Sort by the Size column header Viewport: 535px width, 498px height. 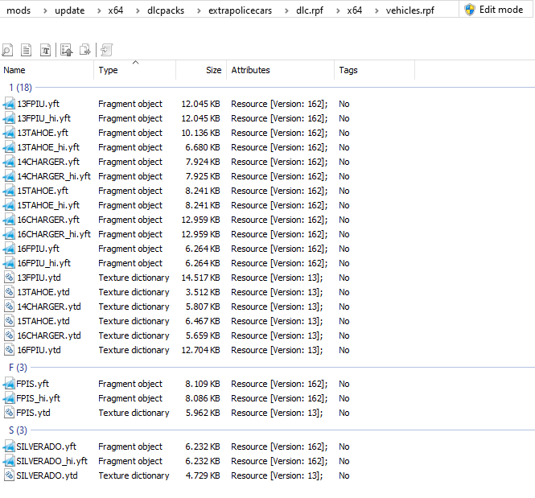(201, 70)
